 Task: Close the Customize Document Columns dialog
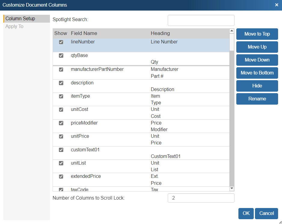276,5
